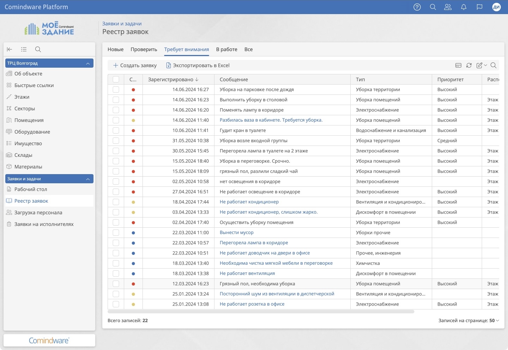
Task: Open 'Не работает кондиционер' request link
Action: point(249,202)
